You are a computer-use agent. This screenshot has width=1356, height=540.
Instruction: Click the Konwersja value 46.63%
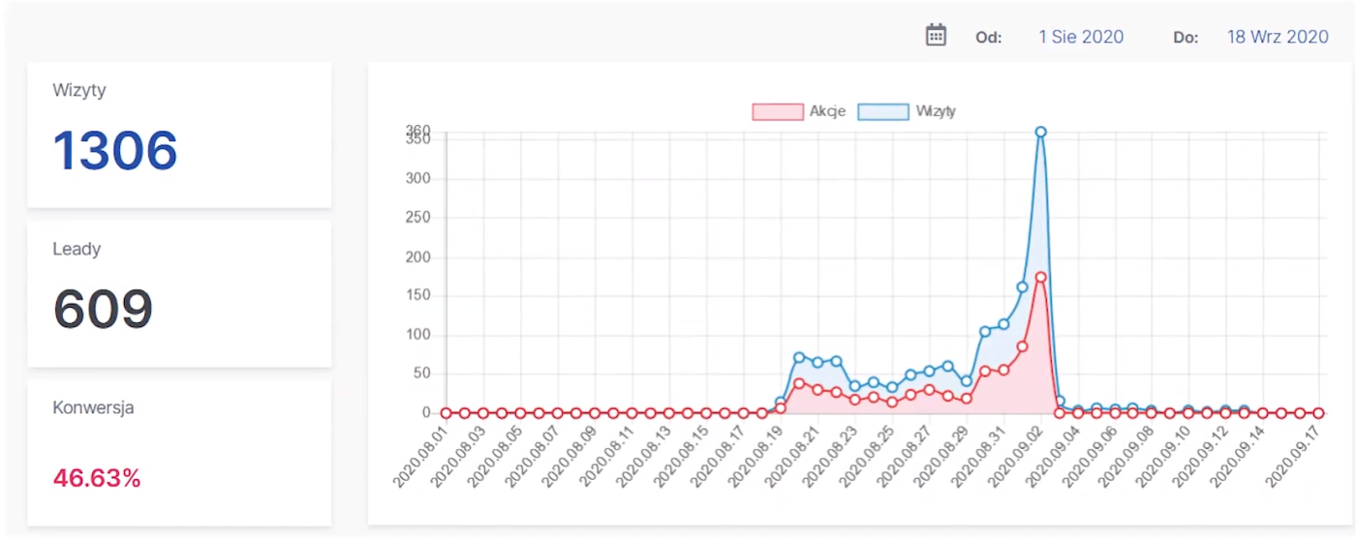97,478
